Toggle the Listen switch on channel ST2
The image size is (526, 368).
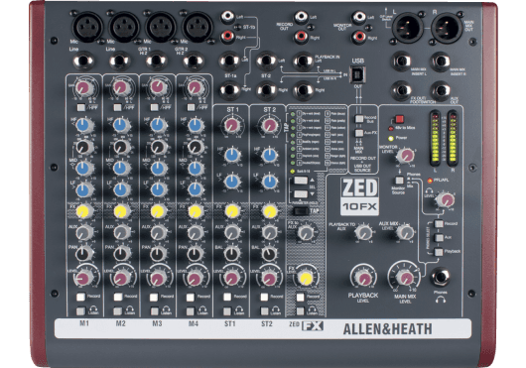(x=265, y=311)
